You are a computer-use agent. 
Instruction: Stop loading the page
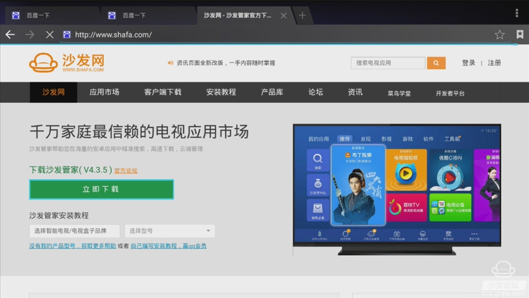pos(50,34)
